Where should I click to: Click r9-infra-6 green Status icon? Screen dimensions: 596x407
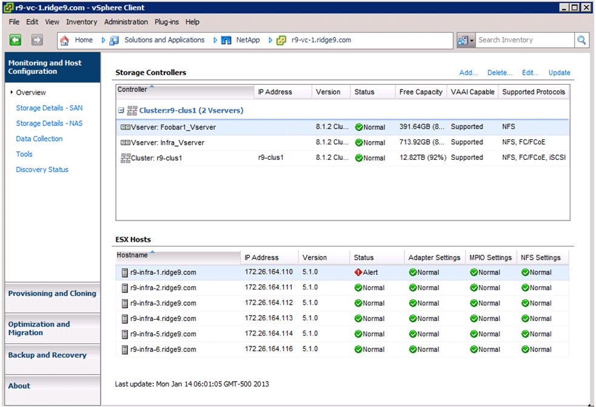tap(358, 349)
